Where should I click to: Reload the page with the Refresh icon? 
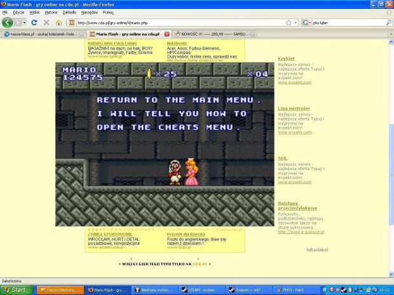pyautogui.click(x=34, y=23)
